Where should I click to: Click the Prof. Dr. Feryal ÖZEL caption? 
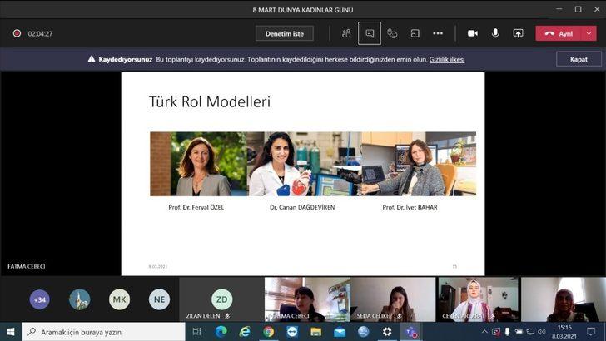(196, 207)
